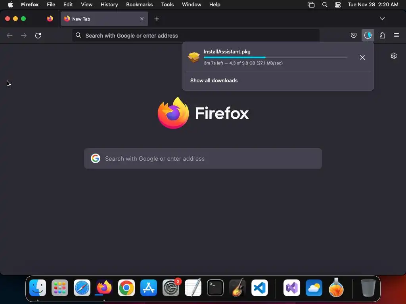Click the Stage Manager menu bar icon
The height and width of the screenshot is (304, 406).
coord(311,5)
